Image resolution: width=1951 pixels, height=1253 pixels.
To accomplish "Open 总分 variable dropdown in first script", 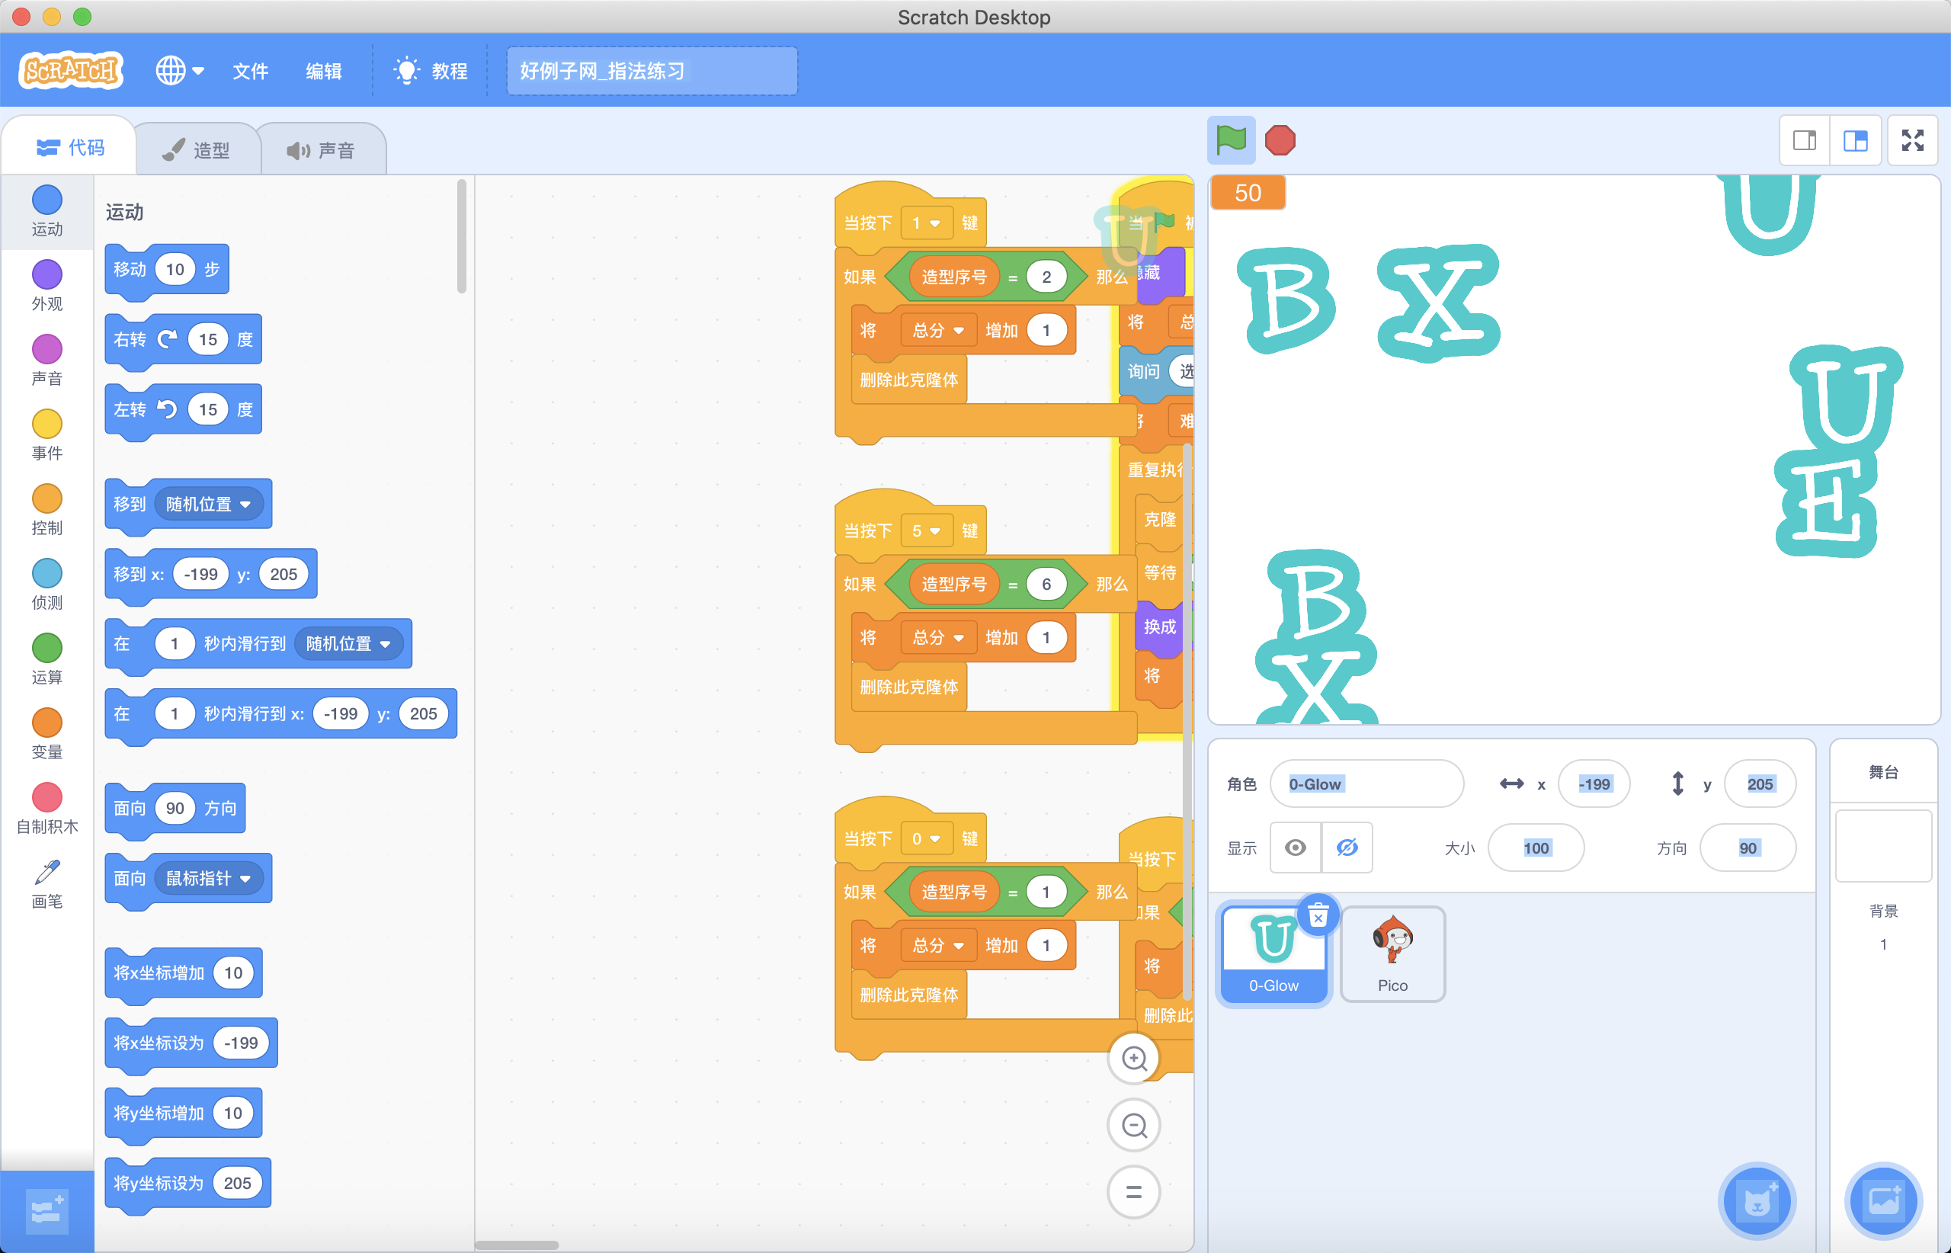I will [938, 330].
